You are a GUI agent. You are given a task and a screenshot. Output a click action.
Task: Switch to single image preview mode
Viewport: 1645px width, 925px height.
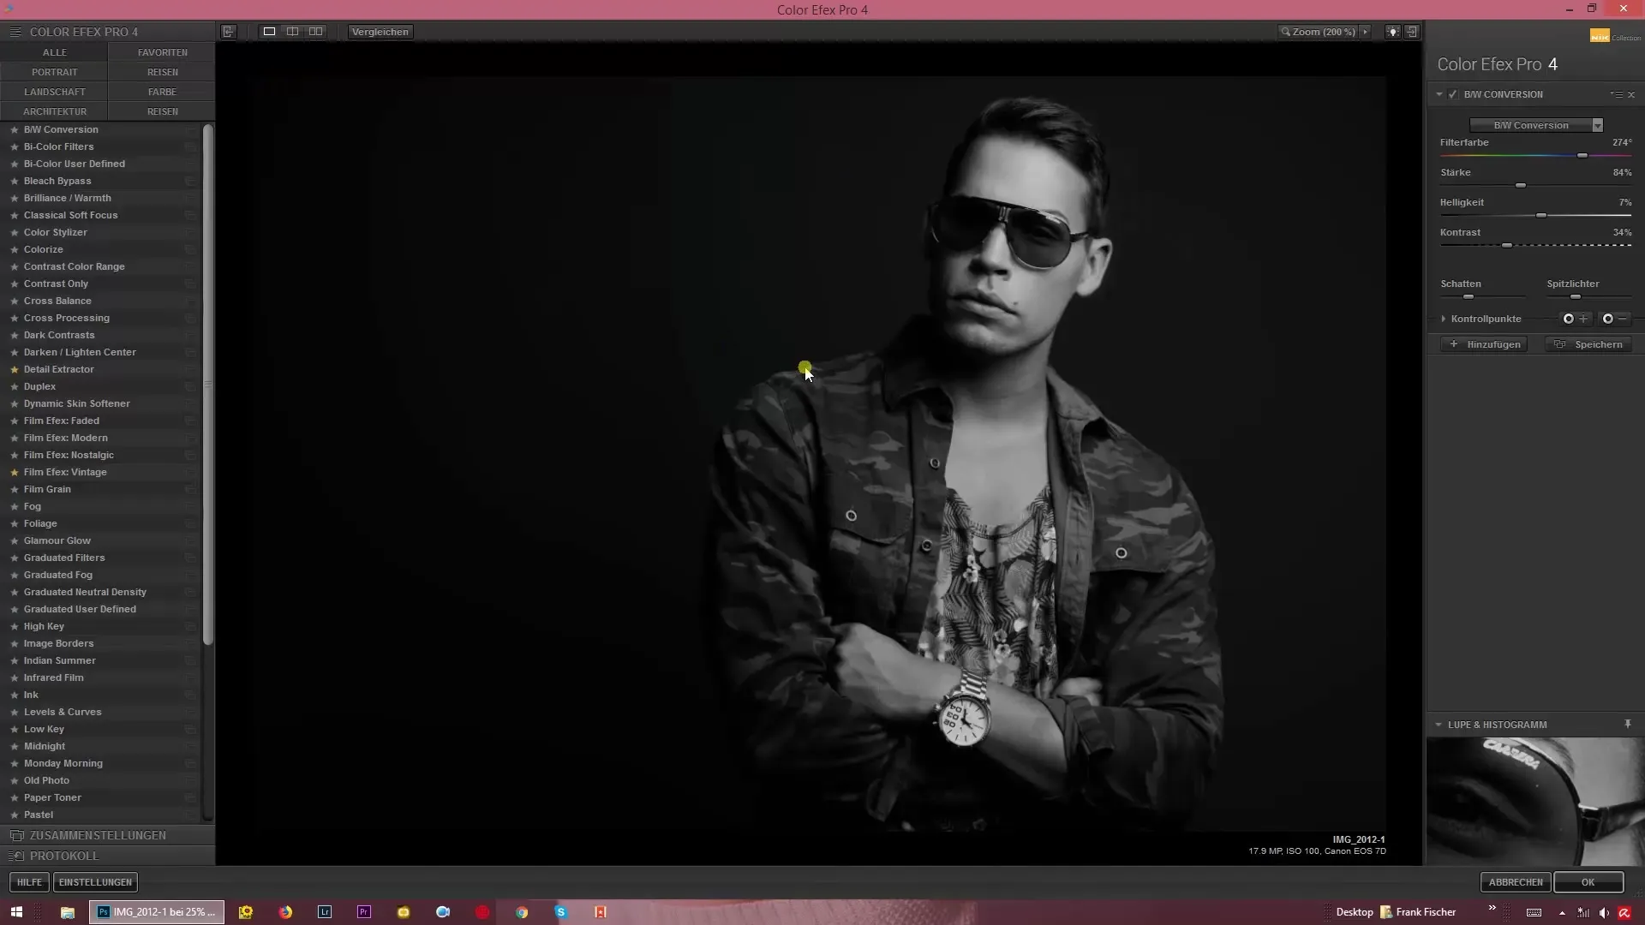(x=269, y=32)
